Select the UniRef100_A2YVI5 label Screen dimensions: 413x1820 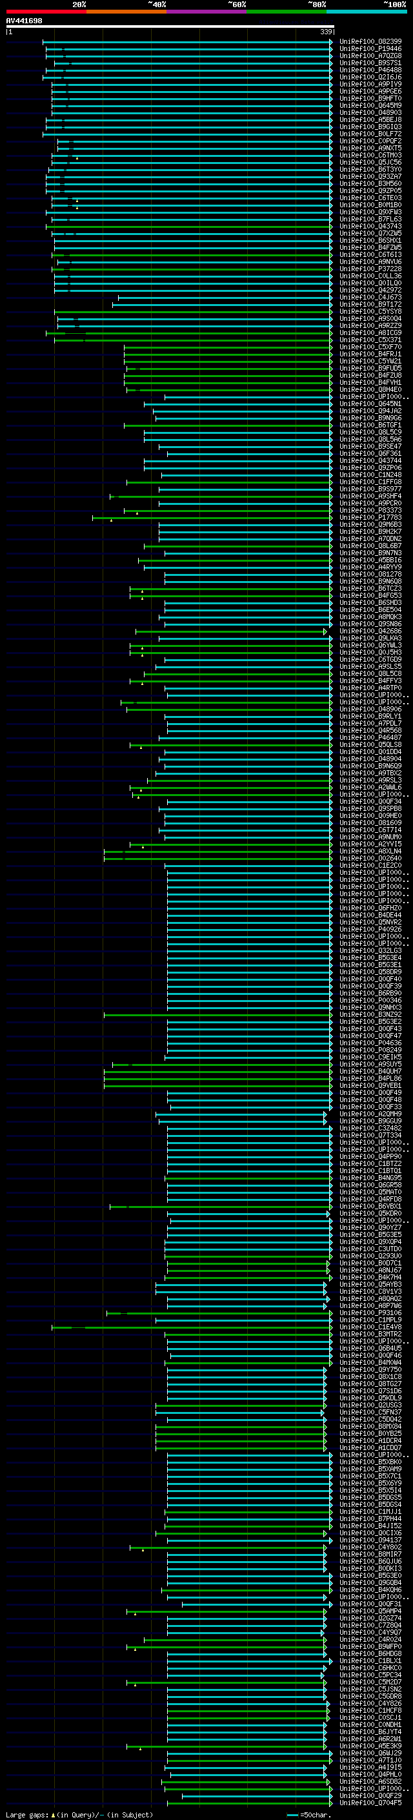[370, 844]
